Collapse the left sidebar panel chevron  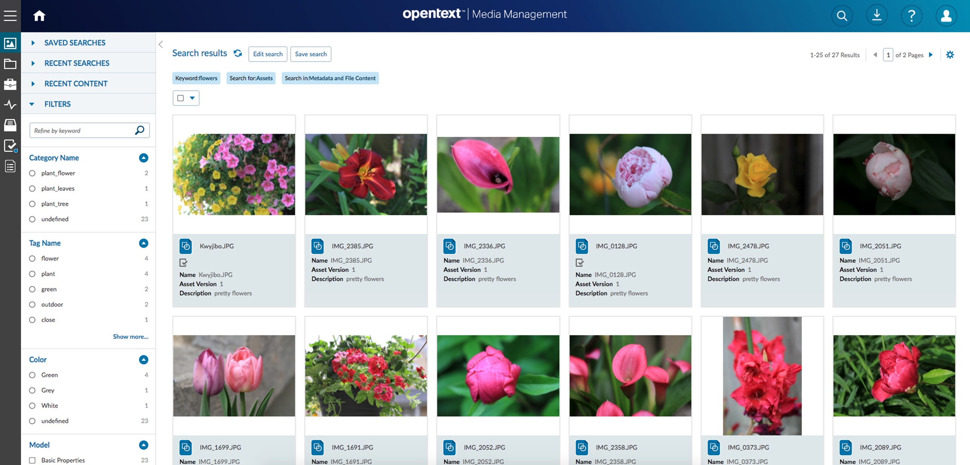pyautogui.click(x=161, y=45)
